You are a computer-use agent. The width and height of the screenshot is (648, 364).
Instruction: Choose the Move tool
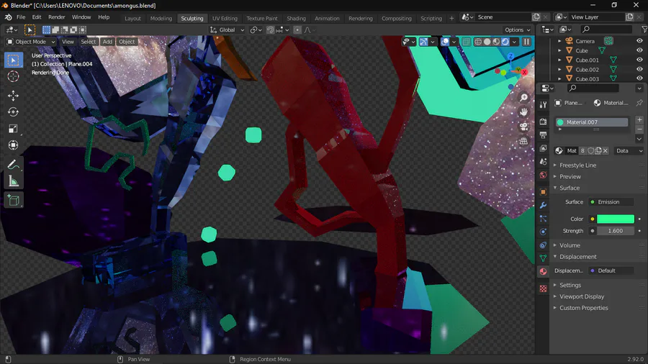[x=13, y=96]
